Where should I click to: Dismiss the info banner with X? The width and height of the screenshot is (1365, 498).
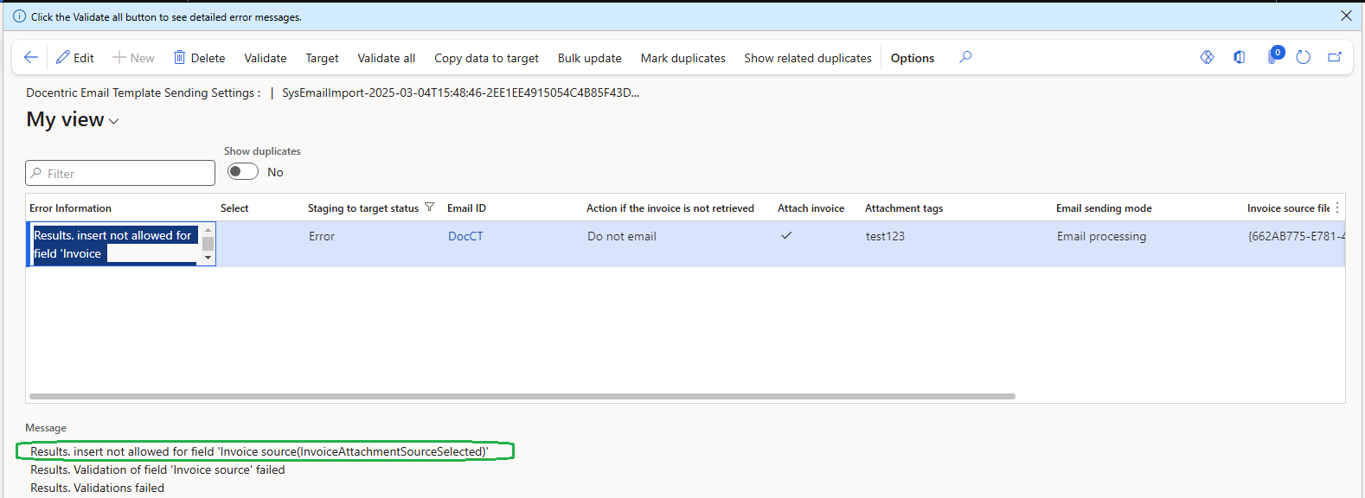(x=1346, y=16)
